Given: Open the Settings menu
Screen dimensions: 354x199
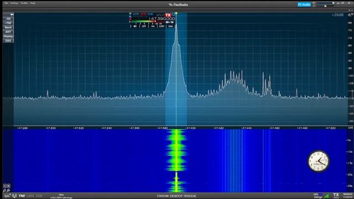Looking at the screenshot, I should pos(14,3).
